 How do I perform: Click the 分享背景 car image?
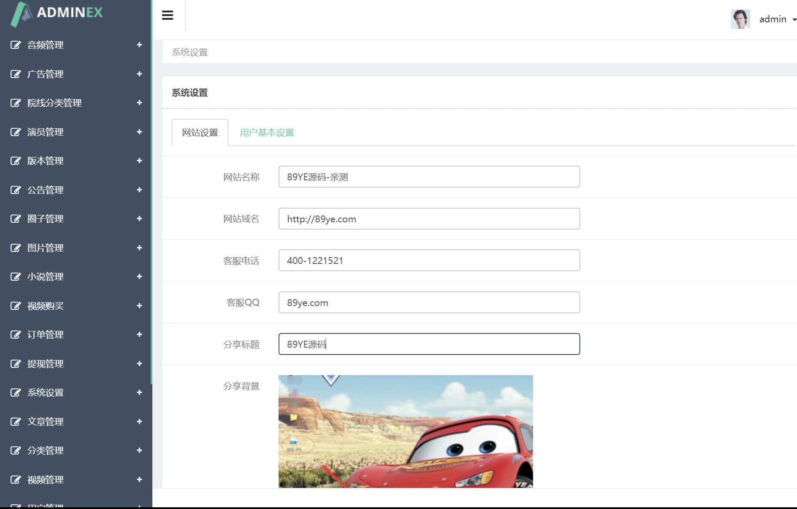[406, 431]
